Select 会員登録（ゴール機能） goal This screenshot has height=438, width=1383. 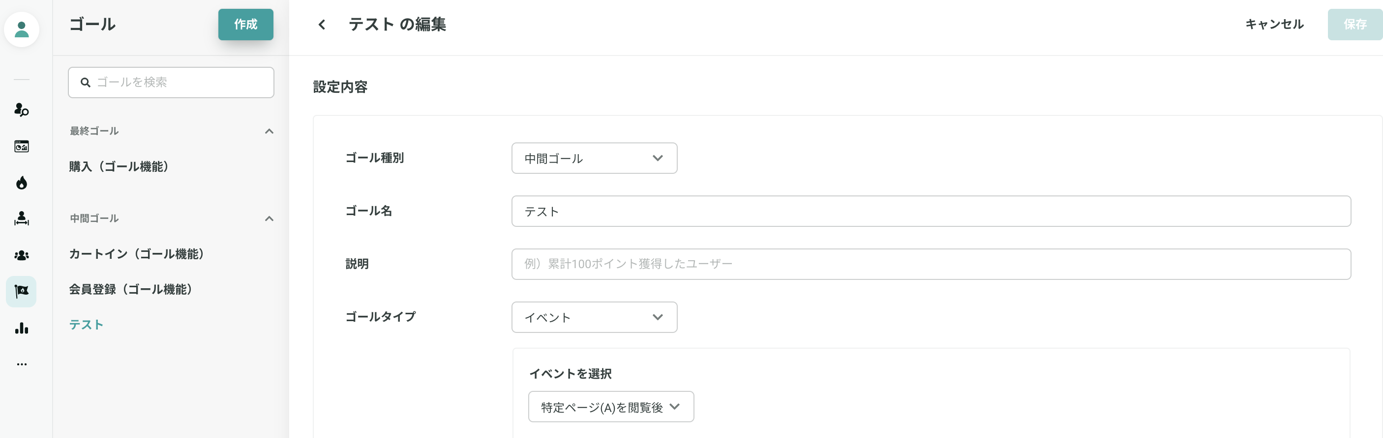(x=130, y=290)
